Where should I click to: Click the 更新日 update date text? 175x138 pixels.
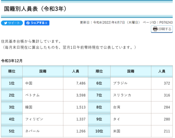click(x=110, y=22)
